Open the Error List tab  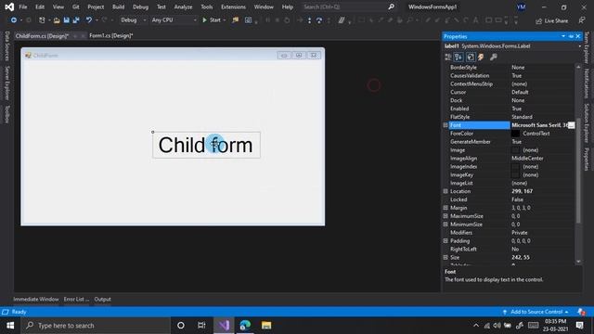click(76, 299)
